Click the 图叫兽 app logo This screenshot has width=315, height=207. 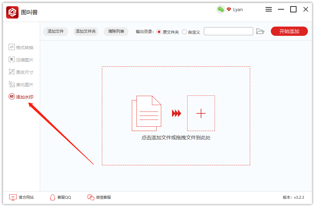(12, 9)
